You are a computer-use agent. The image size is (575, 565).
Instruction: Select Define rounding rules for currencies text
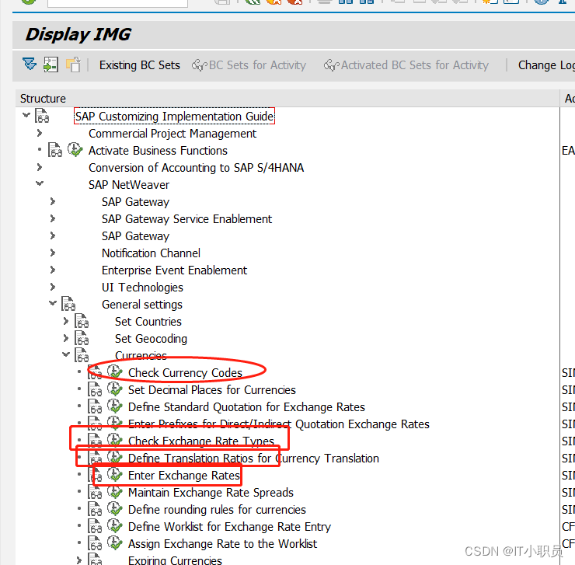pyautogui.click(x=217, y=509)
